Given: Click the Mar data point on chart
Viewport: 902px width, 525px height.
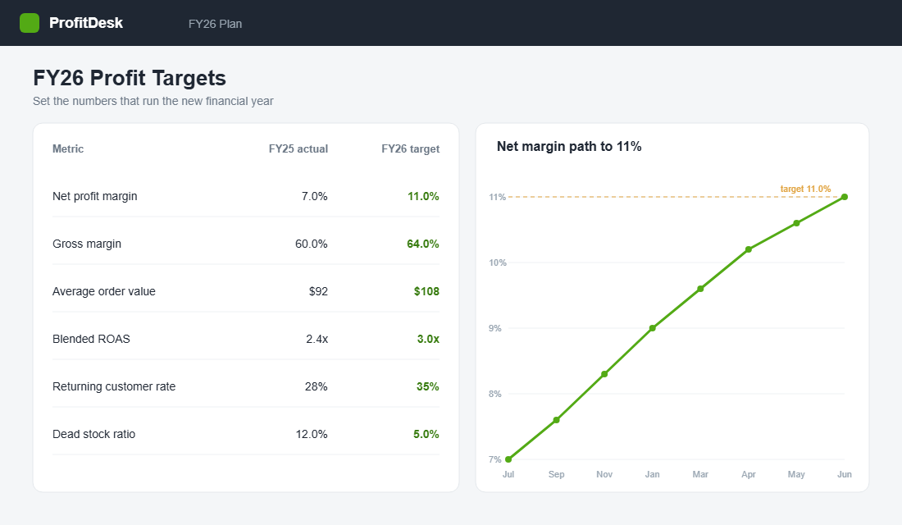Looking at the screenshot, I should coord(700,289).
